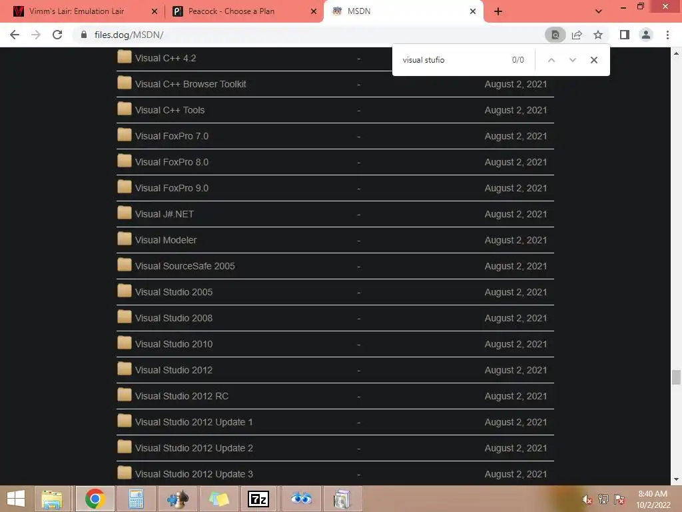Open the Visual FoxPro 8.0 folder
The image size is (682, 512).
(x=171, y=162)
